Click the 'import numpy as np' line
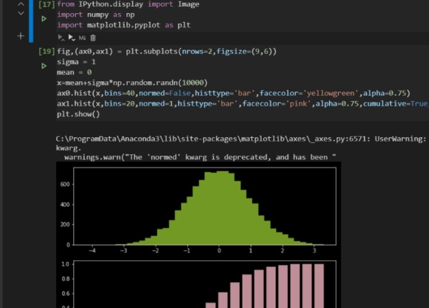Screen dimensions: 429x308 click(x=96, y=14)
